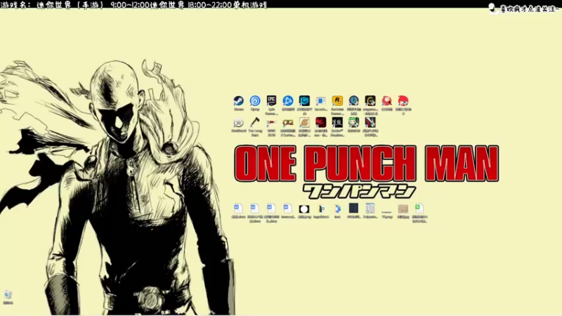Select the red and white slash game icon
The width and height of the screenshot is (562, 316).
coord(370,122)
